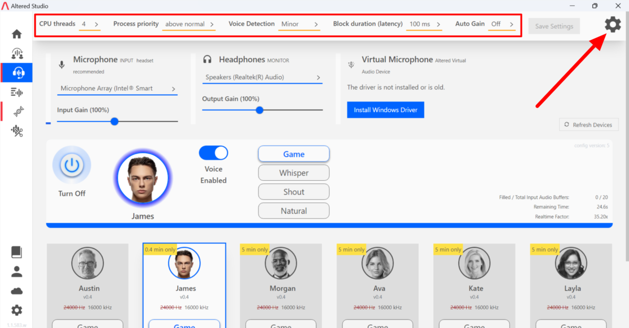Open the Home icon in sidebar

[17, 34]
